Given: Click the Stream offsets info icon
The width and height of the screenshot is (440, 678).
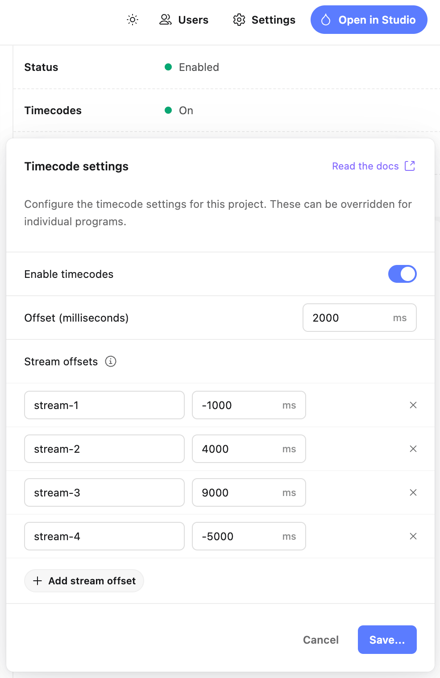Looking at the screenshot, I should click(x=111, y=361).
